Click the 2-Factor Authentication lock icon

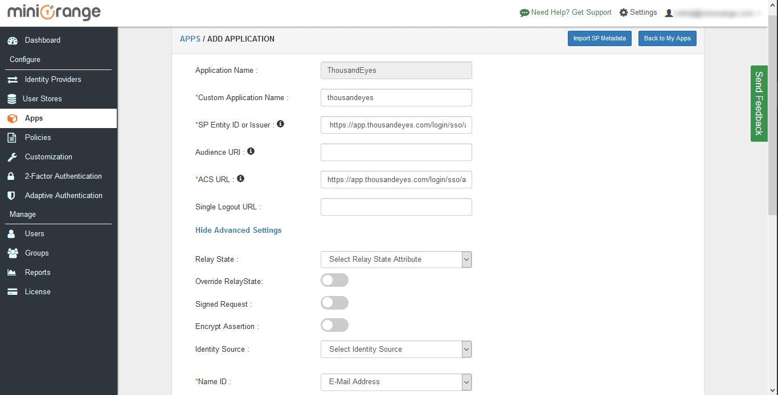click(11, 176)
